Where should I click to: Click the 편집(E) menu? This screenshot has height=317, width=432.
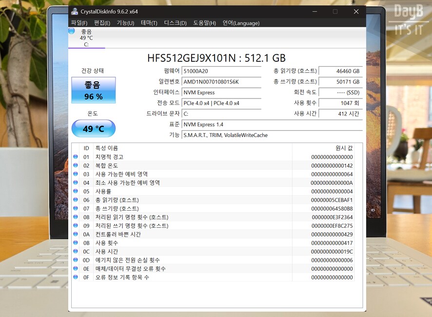[101, 22]
